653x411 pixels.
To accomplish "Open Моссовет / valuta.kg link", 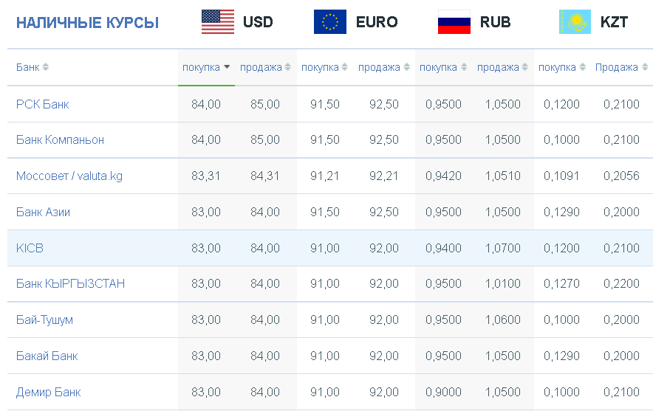I will click(x=69, y=176).
